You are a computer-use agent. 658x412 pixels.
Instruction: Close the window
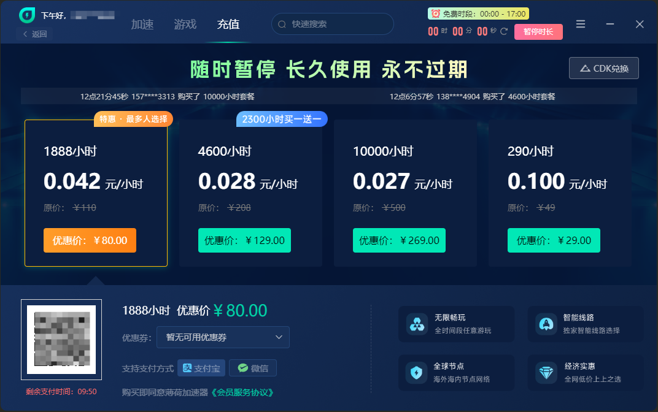click(640, 25)
